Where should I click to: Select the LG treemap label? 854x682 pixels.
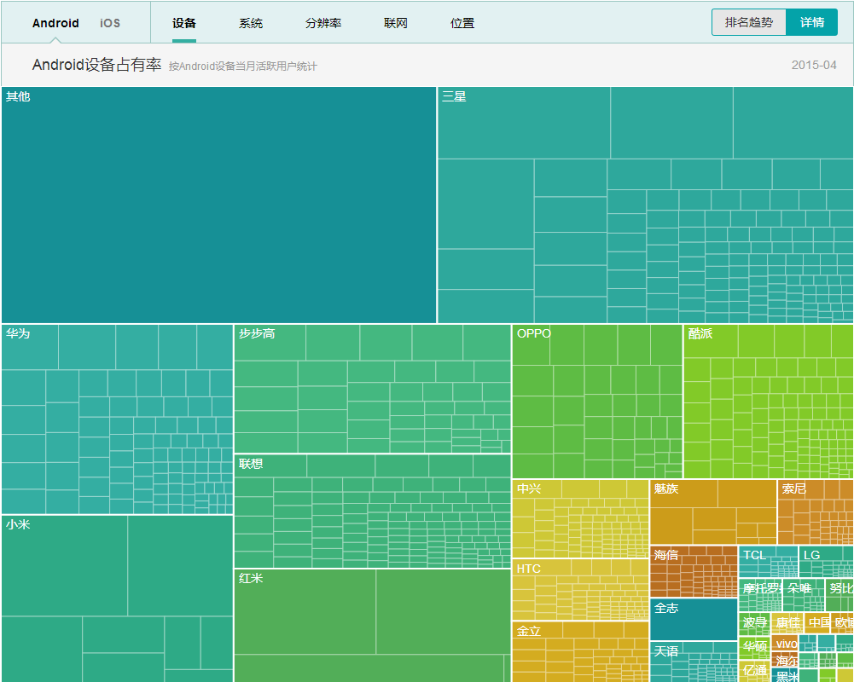(x=811, y=555)
